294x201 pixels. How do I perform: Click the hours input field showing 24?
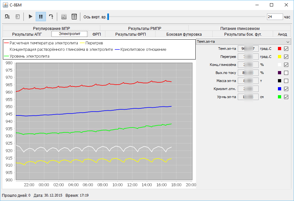[x=274, y=17]
